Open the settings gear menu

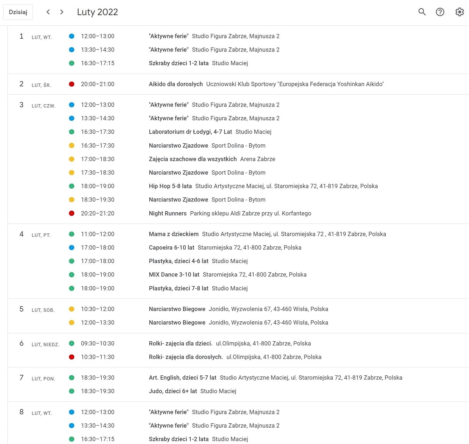tap(459, 12)
